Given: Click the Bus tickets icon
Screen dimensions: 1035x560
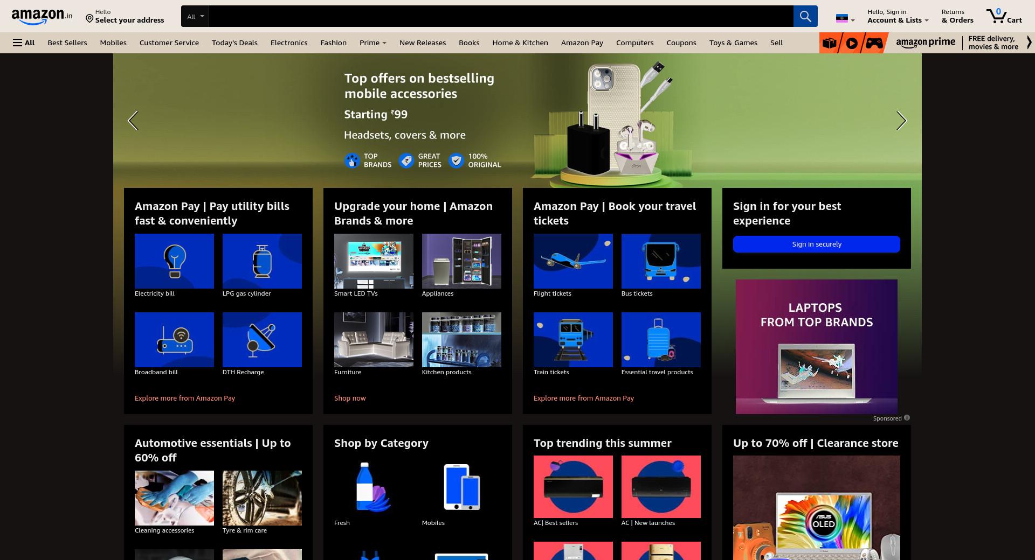Looking at the screenshot, I should point(661,261).
